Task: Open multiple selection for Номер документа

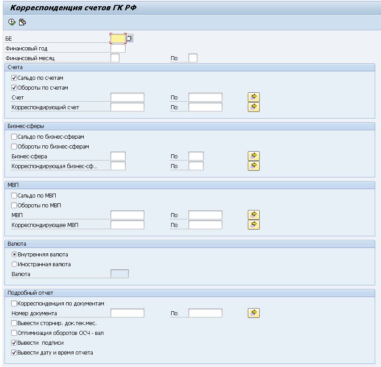Action: tap(254, 313)
